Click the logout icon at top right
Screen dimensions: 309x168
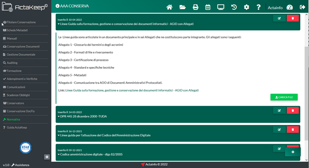[x=302, y=7]
